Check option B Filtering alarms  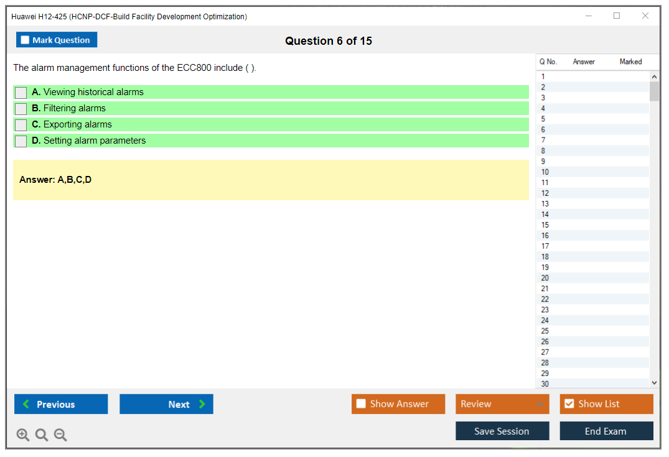(x=21, y=109)
